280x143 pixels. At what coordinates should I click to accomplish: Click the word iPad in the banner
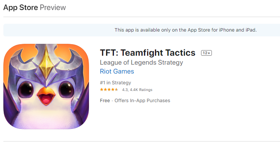pyautogui.click(x=251, y=30)
